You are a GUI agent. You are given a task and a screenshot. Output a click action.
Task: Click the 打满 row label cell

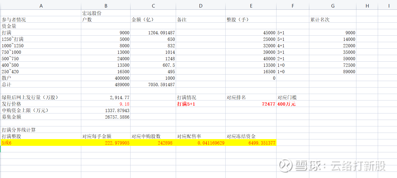[41, 32]
